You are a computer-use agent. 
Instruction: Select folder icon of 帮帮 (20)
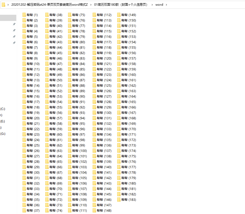[24, 118]
